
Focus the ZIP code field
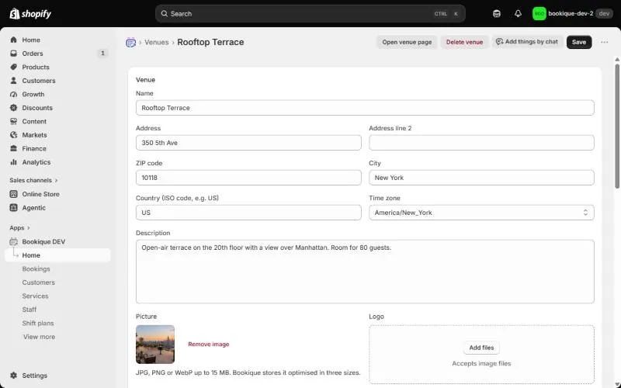pyautogui.click(x=248, y=178)
